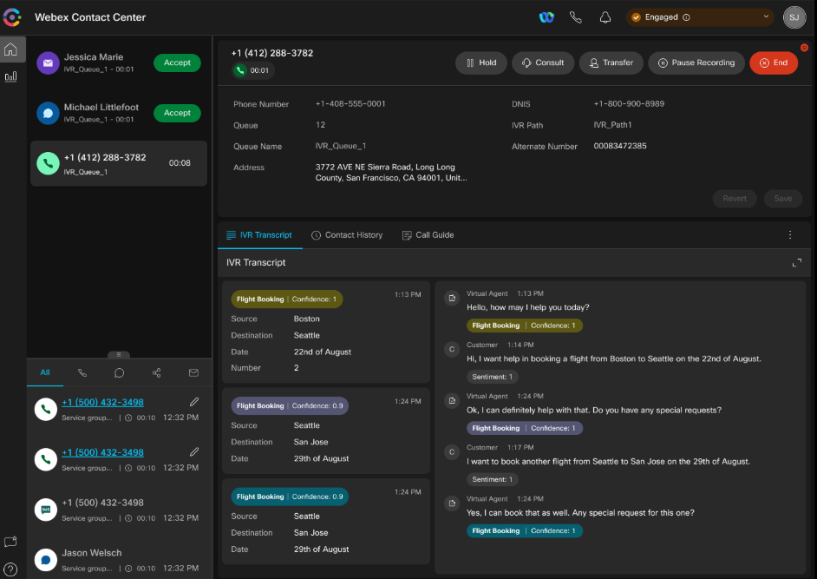Open the feedback icon above help
This screenshot has height=579, width=817.
point(10,542)
